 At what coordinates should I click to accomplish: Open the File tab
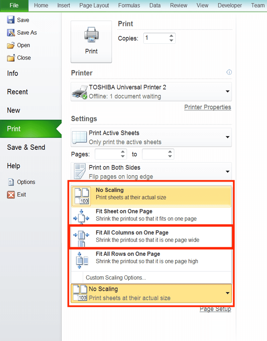(14, 6)
